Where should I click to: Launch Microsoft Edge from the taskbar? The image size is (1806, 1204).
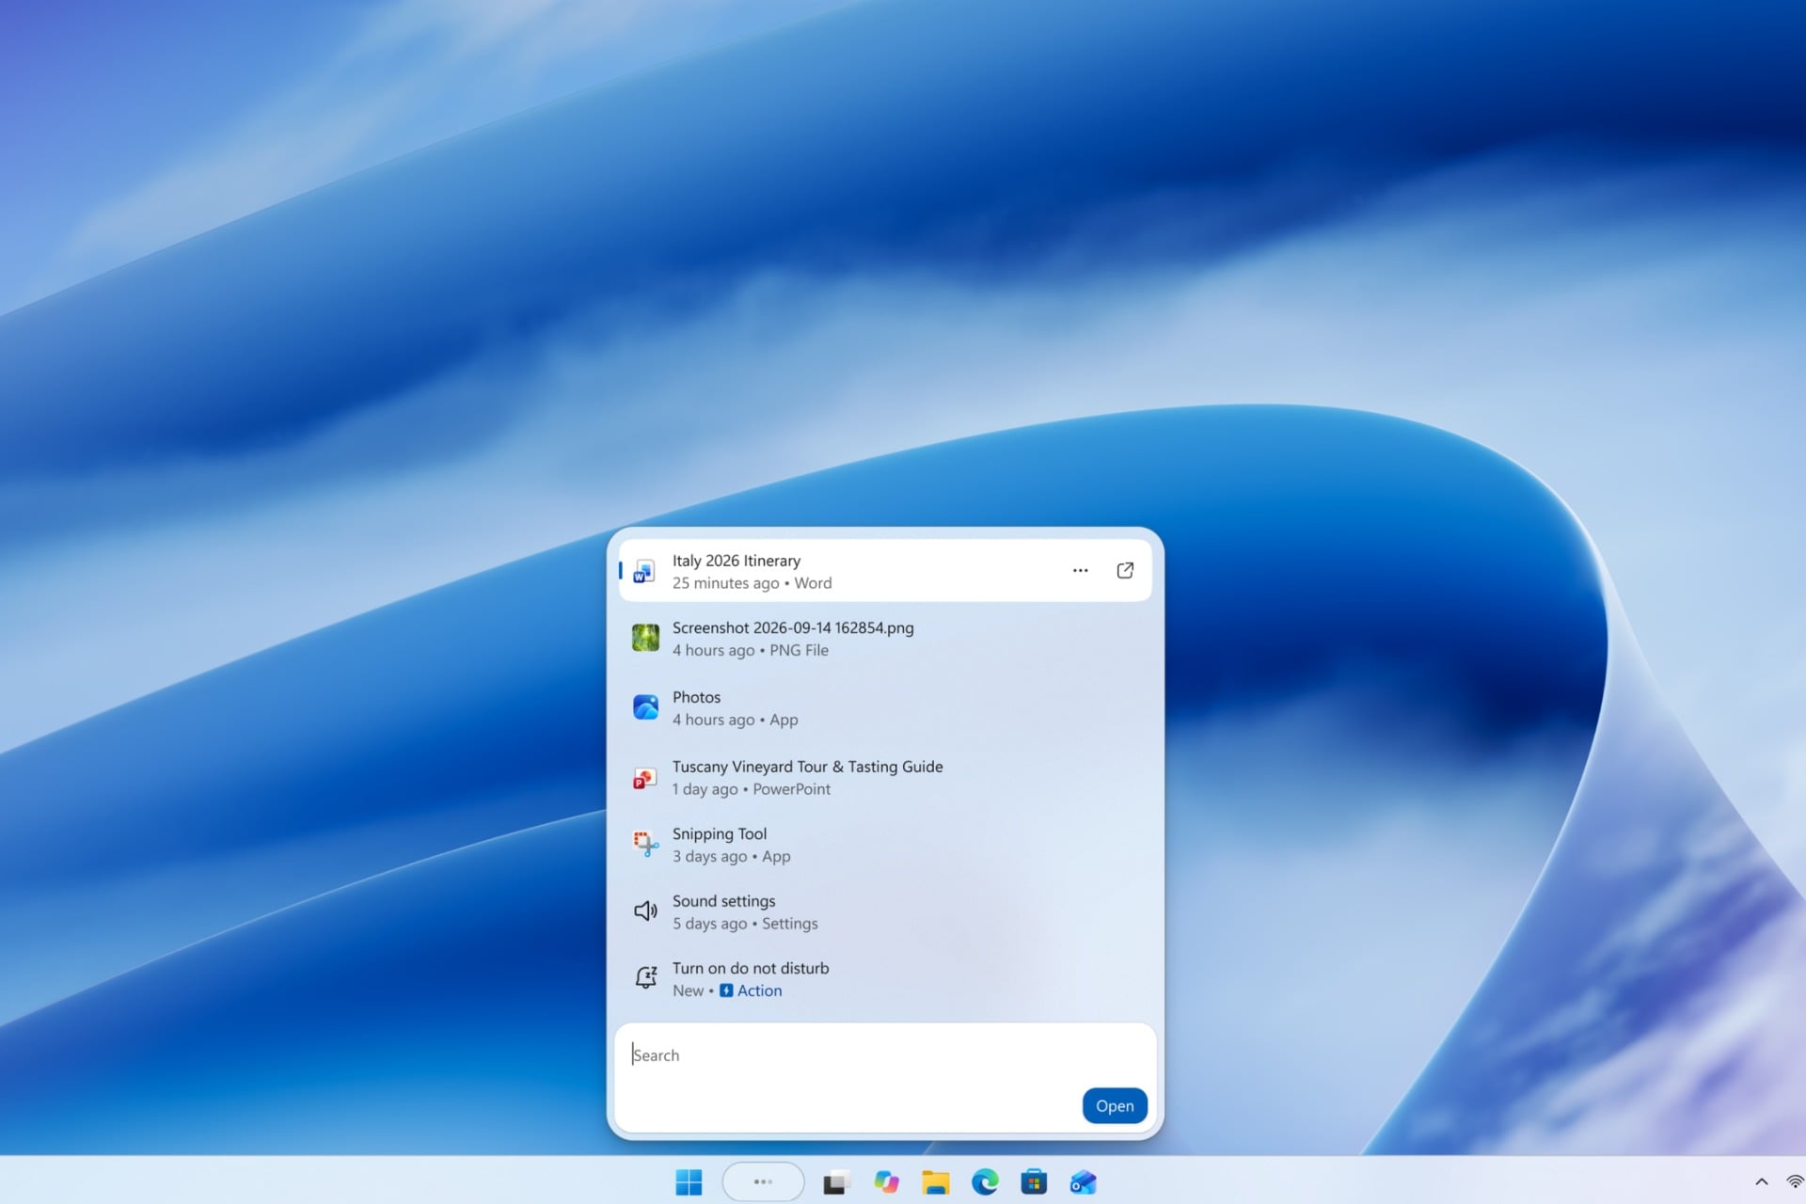985,1182
